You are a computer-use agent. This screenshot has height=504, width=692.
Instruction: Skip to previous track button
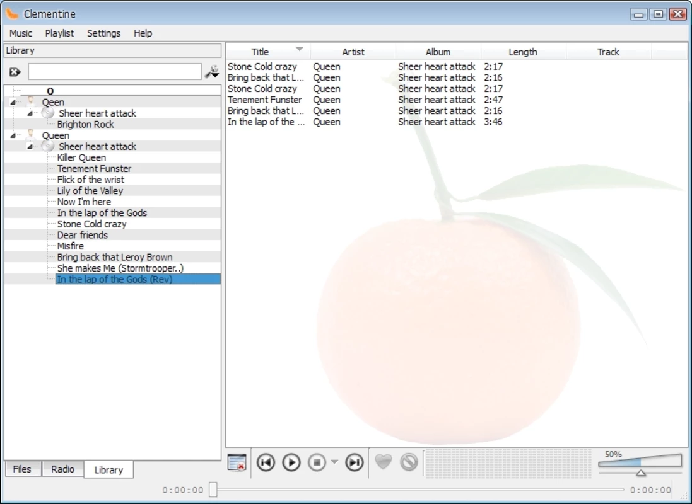point(266,462)
